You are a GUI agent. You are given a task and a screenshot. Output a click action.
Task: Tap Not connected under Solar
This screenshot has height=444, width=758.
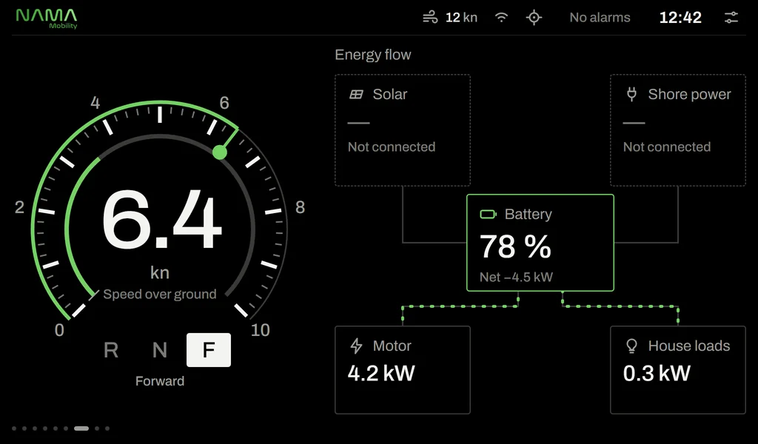[x=392, y=147]
